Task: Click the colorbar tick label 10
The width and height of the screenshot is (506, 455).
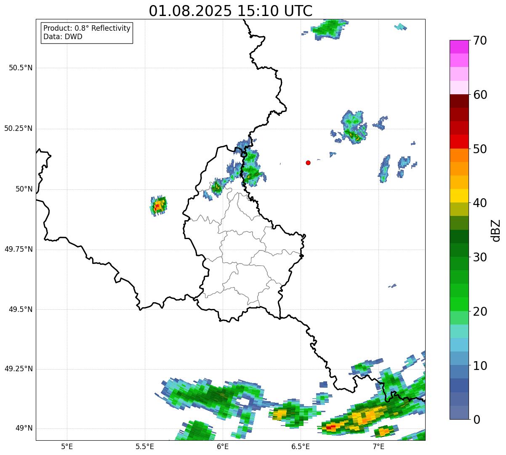Action: [480, 365]
